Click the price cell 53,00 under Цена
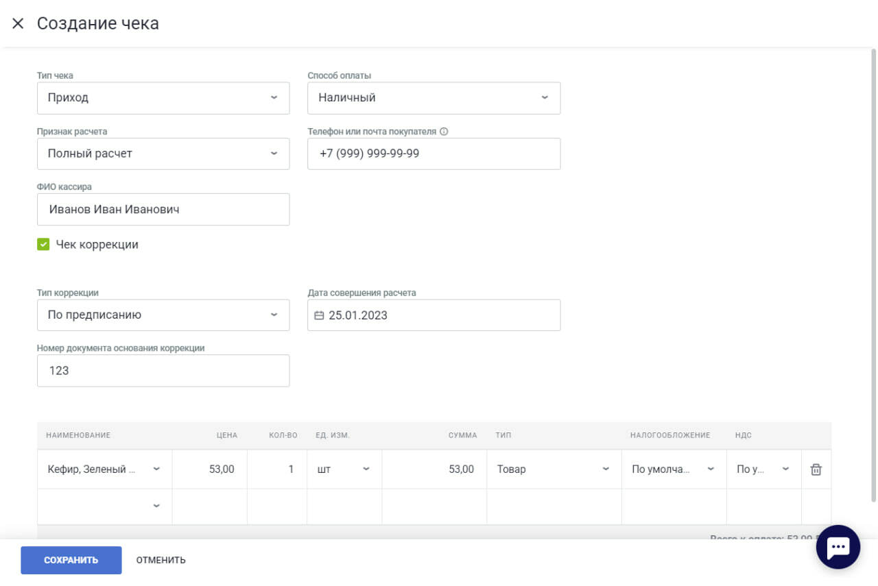878x586 pixels. pyautogui.click(x=210, y=469)
